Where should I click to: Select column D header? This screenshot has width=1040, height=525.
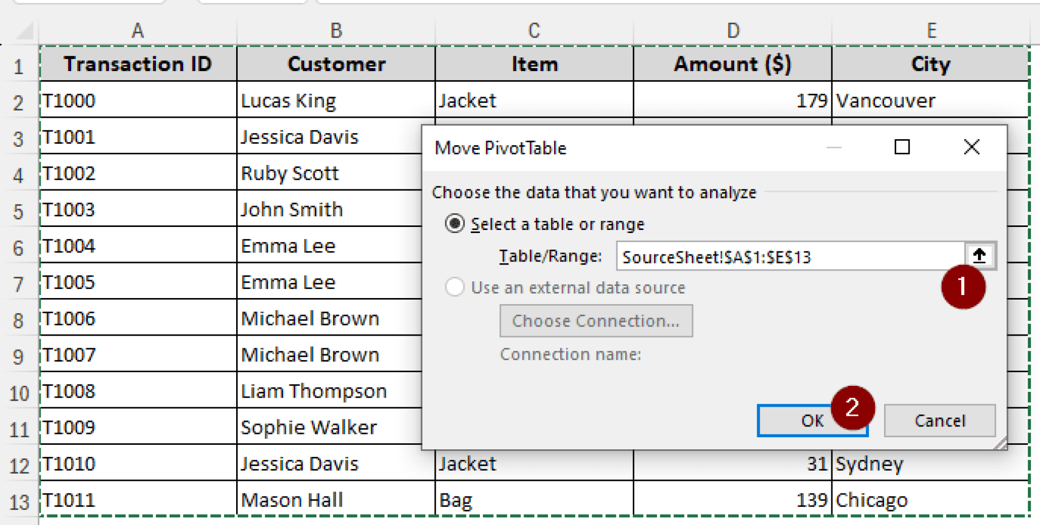[732, 31]
